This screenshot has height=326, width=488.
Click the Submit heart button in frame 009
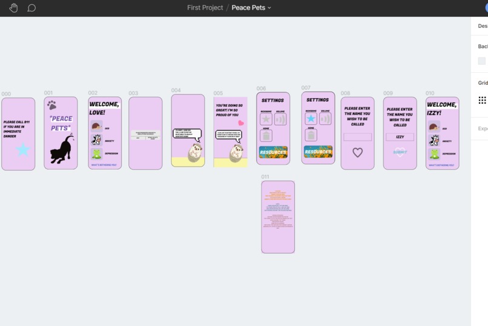pyautogui.click(x=400, y=152)
